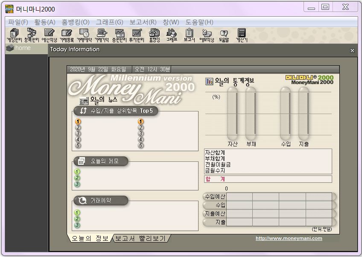Screen dimensions: 362x257
Task: Launch 계산기 calculator toolbar icon
Action: (x=242, y=35)
